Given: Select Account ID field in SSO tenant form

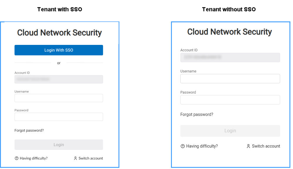Looking at the screenshot, I should click(x=59, y=79).
